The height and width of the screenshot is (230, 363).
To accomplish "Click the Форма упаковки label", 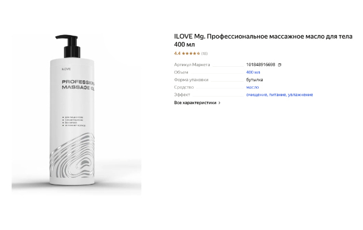I will pos(191,80).
